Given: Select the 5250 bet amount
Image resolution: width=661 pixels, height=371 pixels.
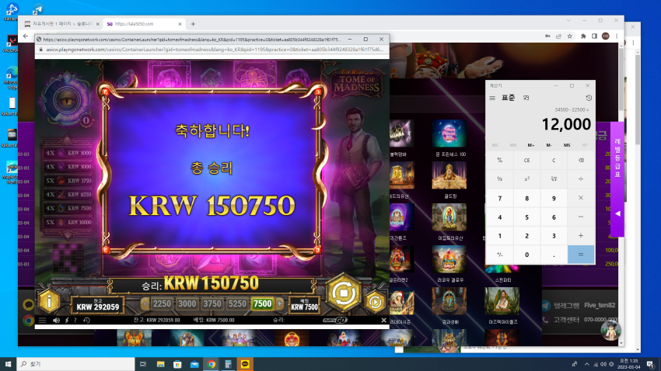Looking at the screenshot, I should 237,303.
